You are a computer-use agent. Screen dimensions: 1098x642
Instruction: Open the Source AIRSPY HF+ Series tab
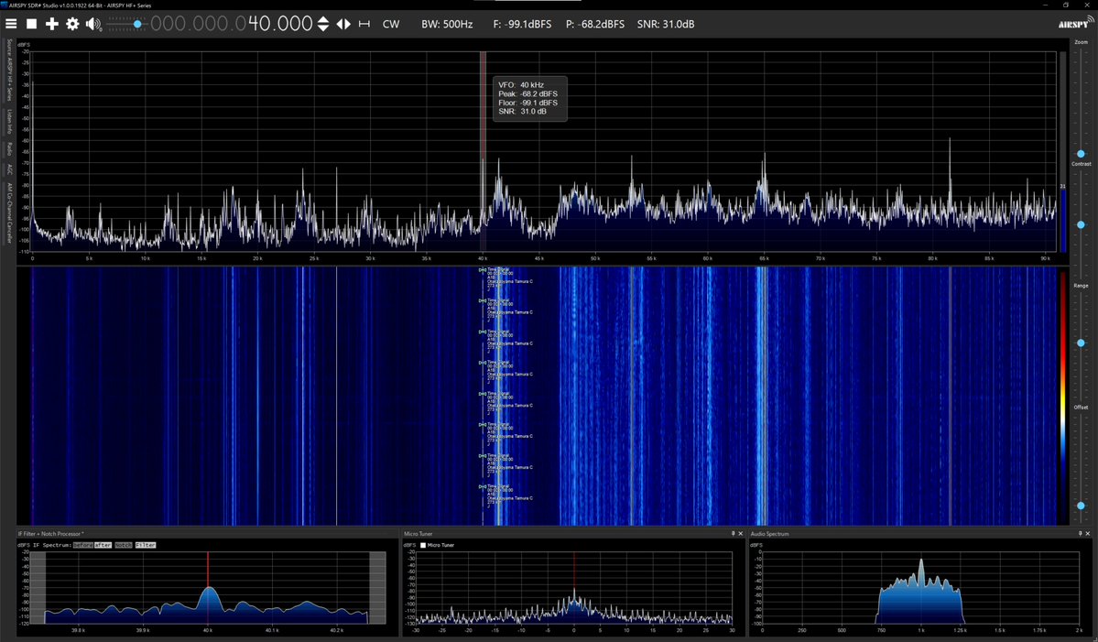(6, 69)
